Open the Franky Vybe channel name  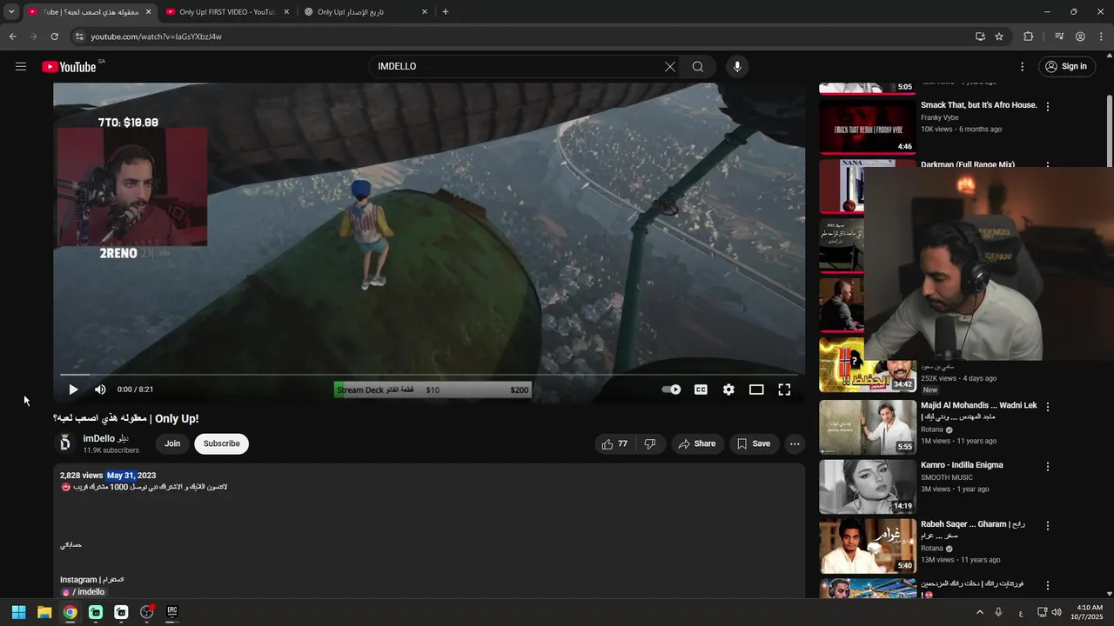pyautogui.click(x=940, y=117)
